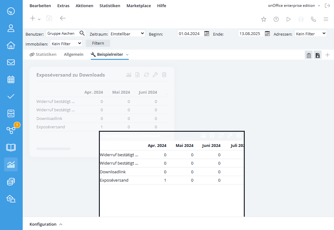
Task: Open the email module in sidebar
Action: click(11, 62)
